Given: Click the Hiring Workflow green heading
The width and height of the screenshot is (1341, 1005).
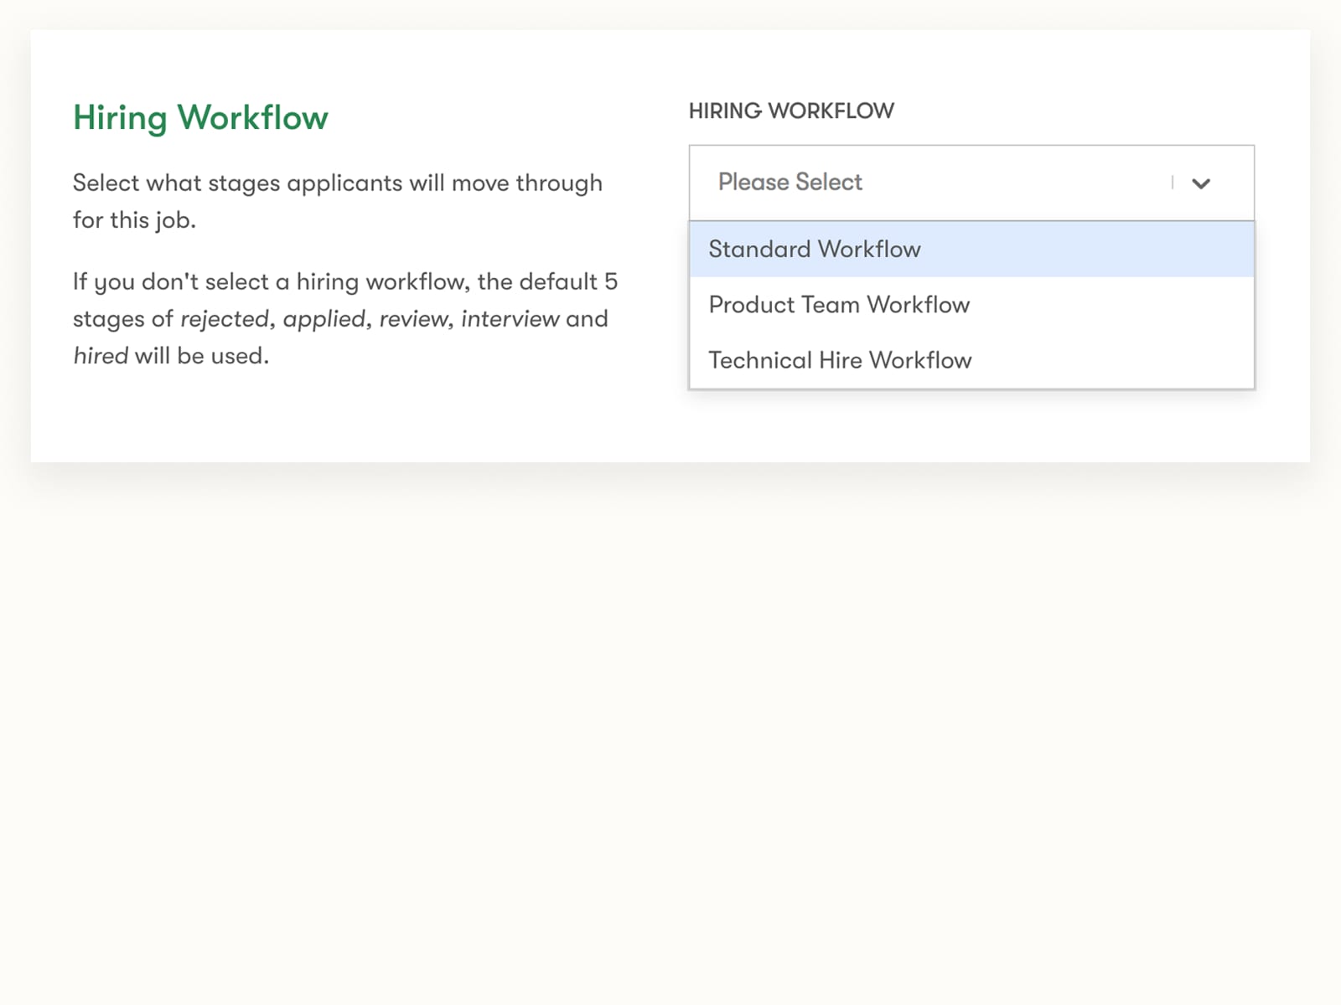Looking at the screenshot, I should point(200,117).
